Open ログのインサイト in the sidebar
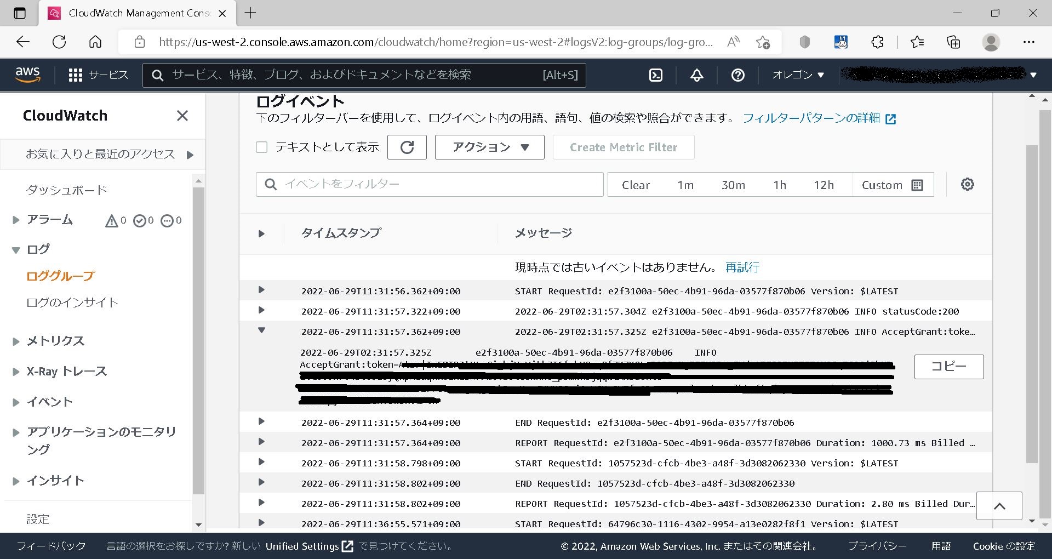 pos(72,303)
